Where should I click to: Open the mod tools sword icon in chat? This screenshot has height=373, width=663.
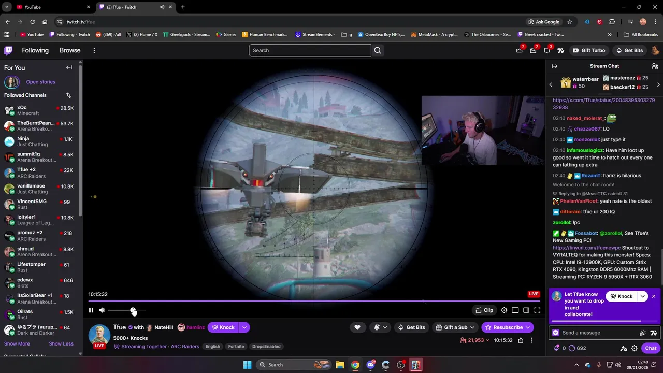(x=624, y=348)
